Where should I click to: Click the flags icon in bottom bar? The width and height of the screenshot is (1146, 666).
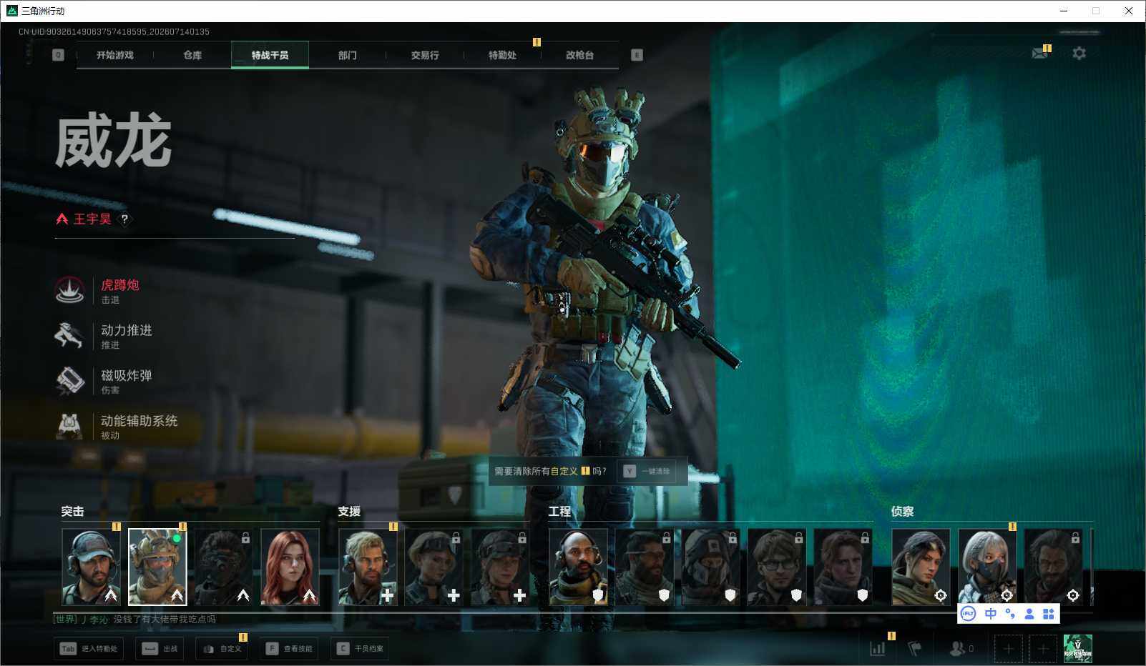click(915, 648)
